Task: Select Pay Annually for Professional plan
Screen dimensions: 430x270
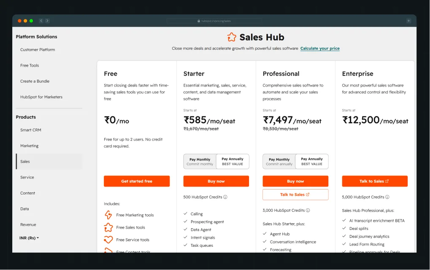Action: (x=312, y=162)
